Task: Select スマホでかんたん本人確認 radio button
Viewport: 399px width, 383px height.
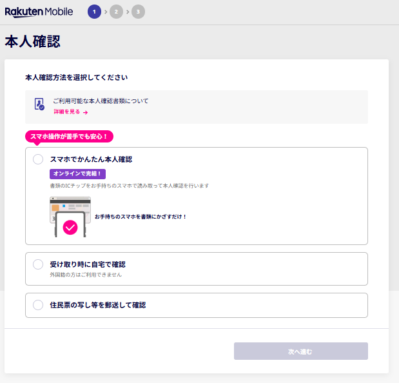Action: pos(38,159)
